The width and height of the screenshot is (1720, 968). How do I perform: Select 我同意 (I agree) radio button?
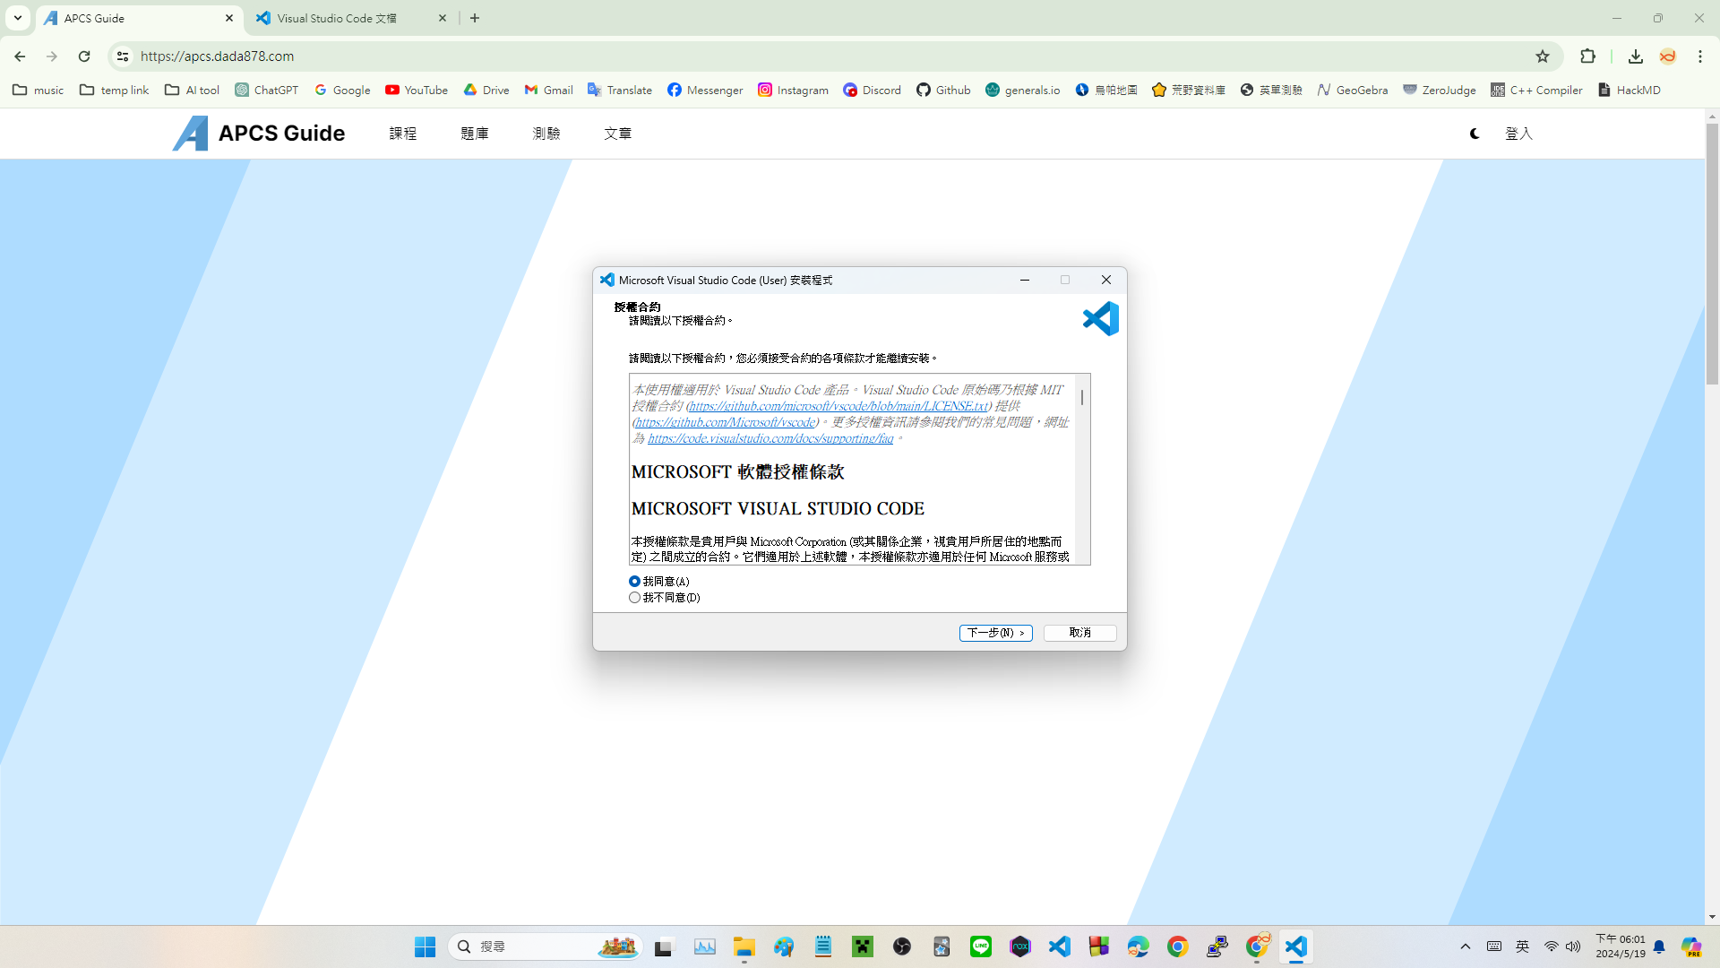[635, 582]
